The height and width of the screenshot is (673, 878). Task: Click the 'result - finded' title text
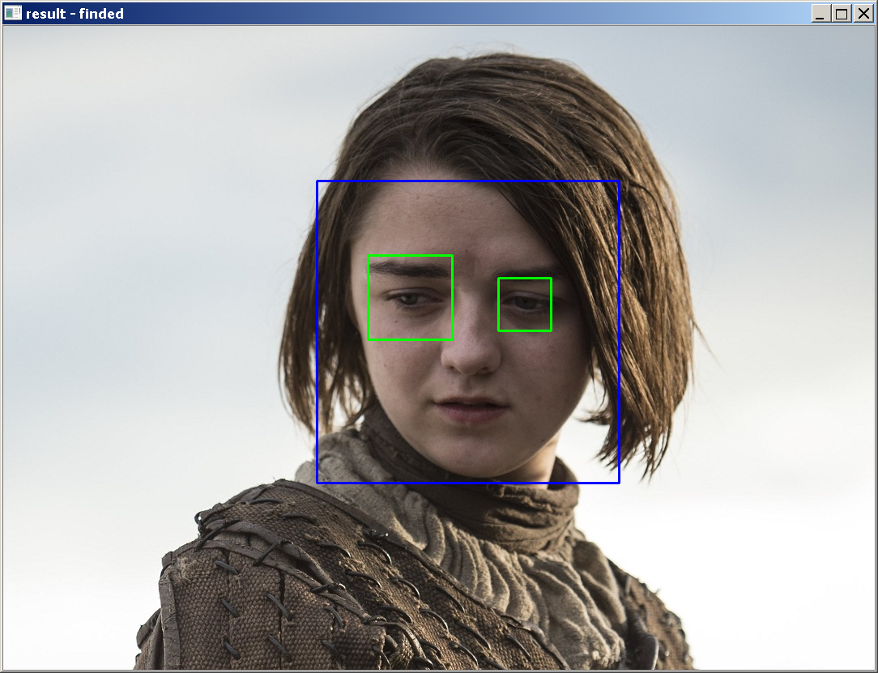click(x=75, y=14)
